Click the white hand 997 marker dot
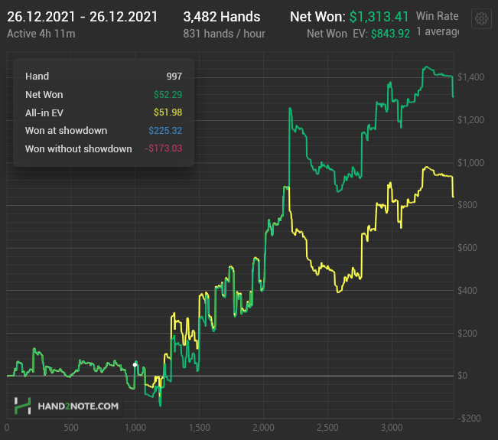Image resolution: width=498 pixels, height=440 pixels. click(135, 365)
